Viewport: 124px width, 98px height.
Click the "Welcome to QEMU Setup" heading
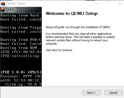point(72,13)
